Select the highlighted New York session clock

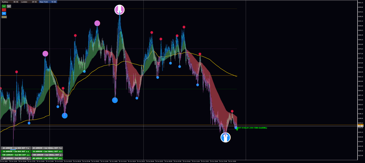point(48,2)
